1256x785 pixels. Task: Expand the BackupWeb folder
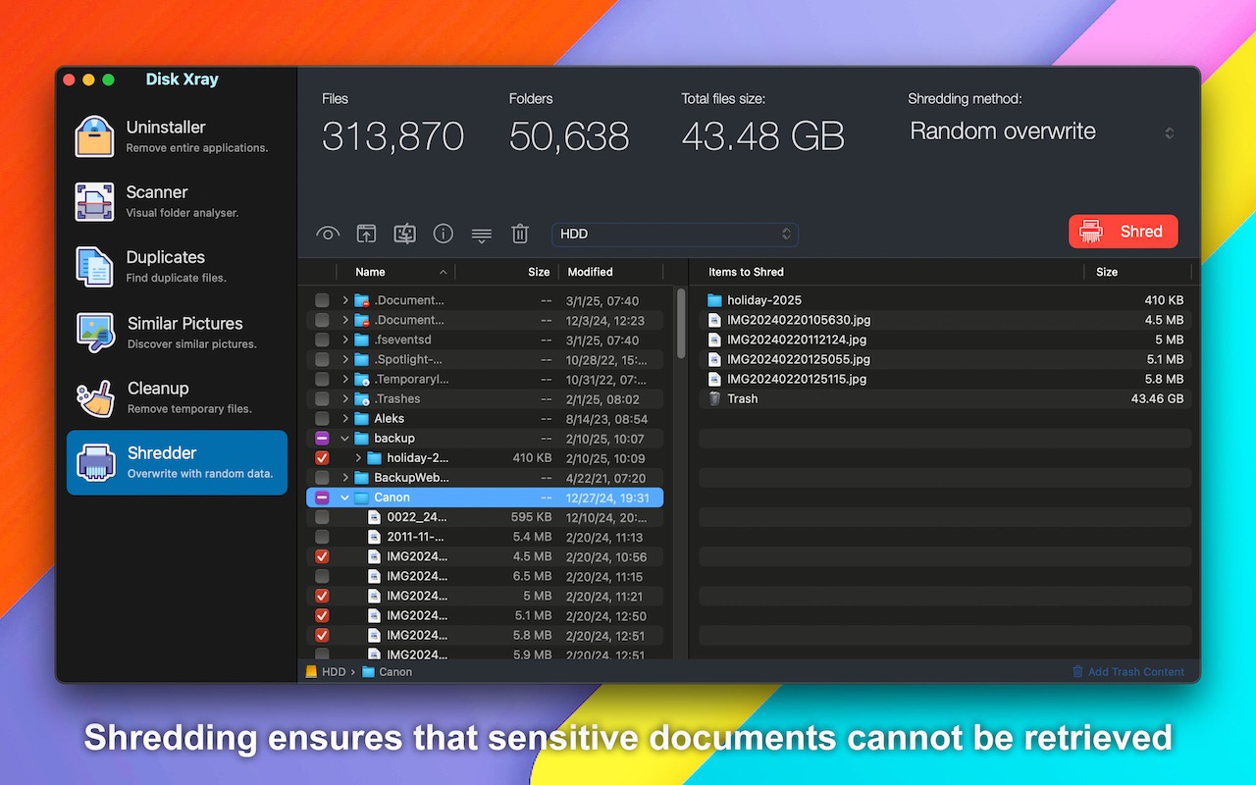tap(345, 478)
